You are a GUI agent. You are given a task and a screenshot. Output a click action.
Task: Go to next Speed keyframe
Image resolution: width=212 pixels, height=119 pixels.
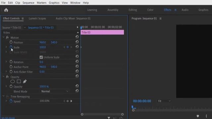tap(71, 101)
